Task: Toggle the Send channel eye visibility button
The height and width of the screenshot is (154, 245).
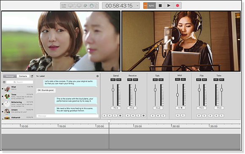Action: coord(120,116)
